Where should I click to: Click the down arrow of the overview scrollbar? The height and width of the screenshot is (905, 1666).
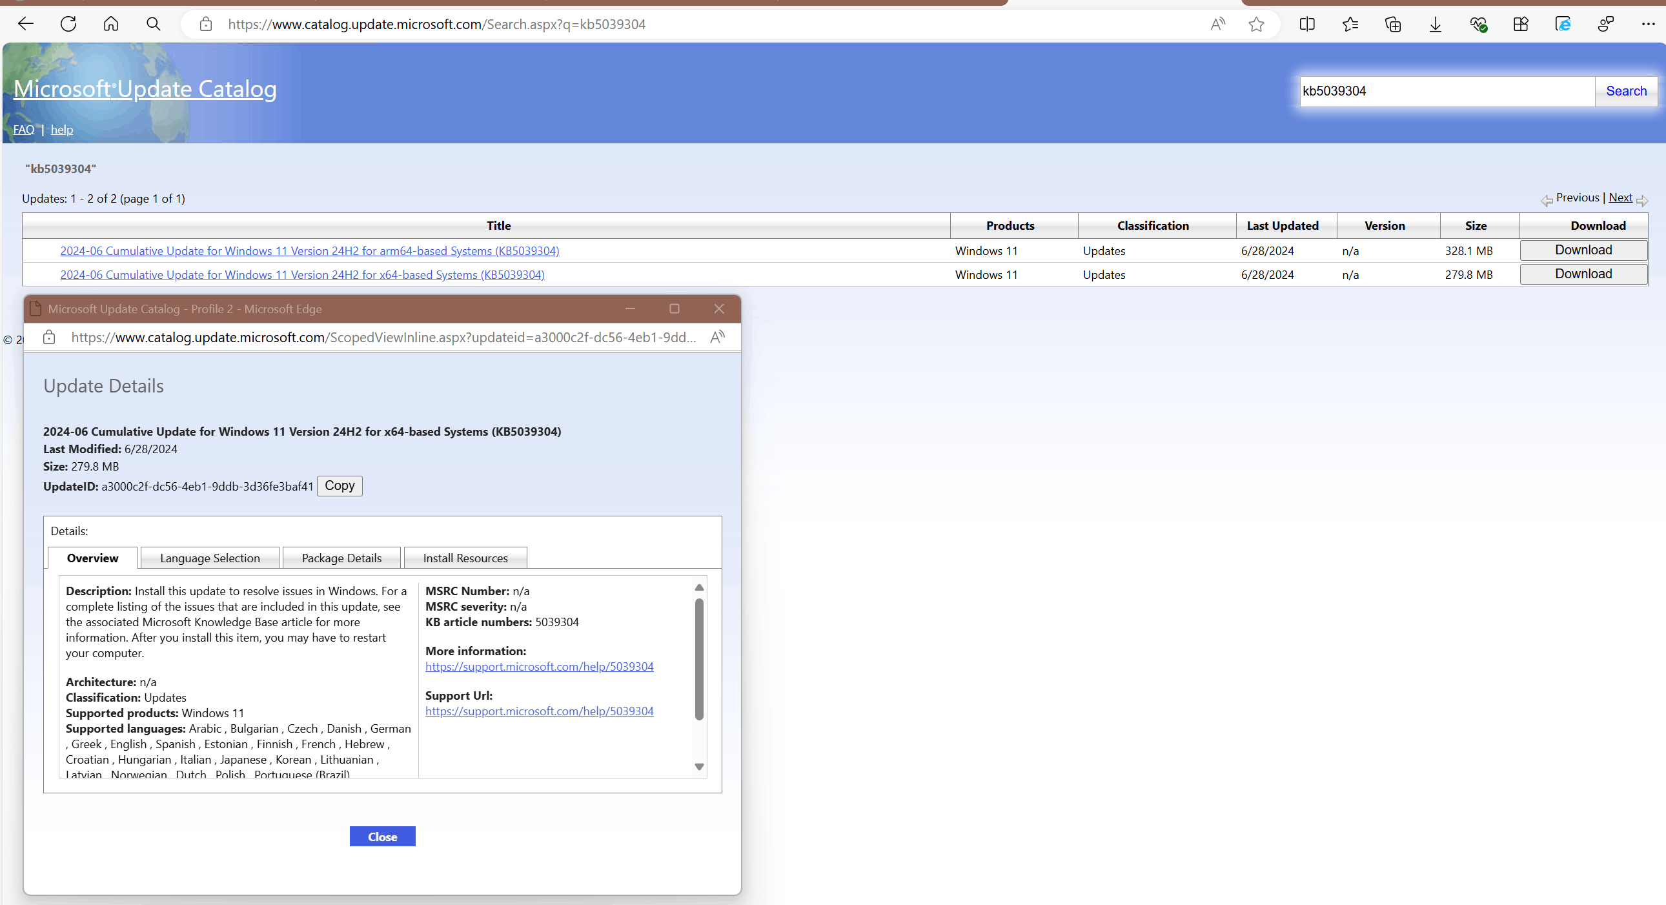[698, 767]
